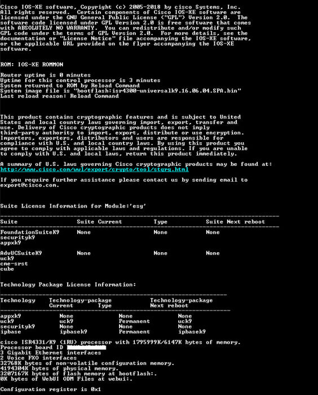Click the 2 Voice FXO interfaces line
The image size is (318, 395).
click(38, 358)
